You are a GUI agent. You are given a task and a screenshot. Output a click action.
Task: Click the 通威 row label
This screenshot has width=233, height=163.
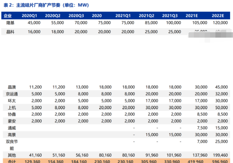pos(12,128)
